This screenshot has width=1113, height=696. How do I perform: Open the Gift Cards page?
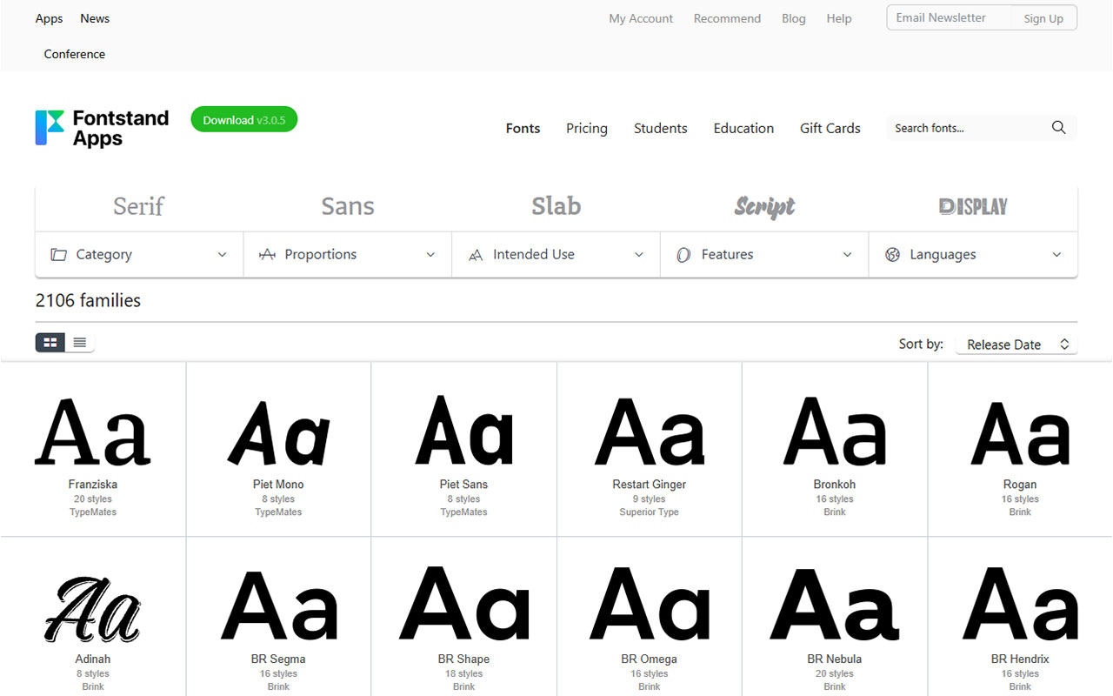click(830, 128)
